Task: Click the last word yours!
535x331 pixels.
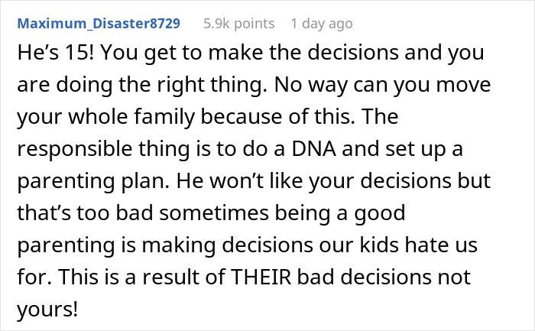Action: point(47,310)
